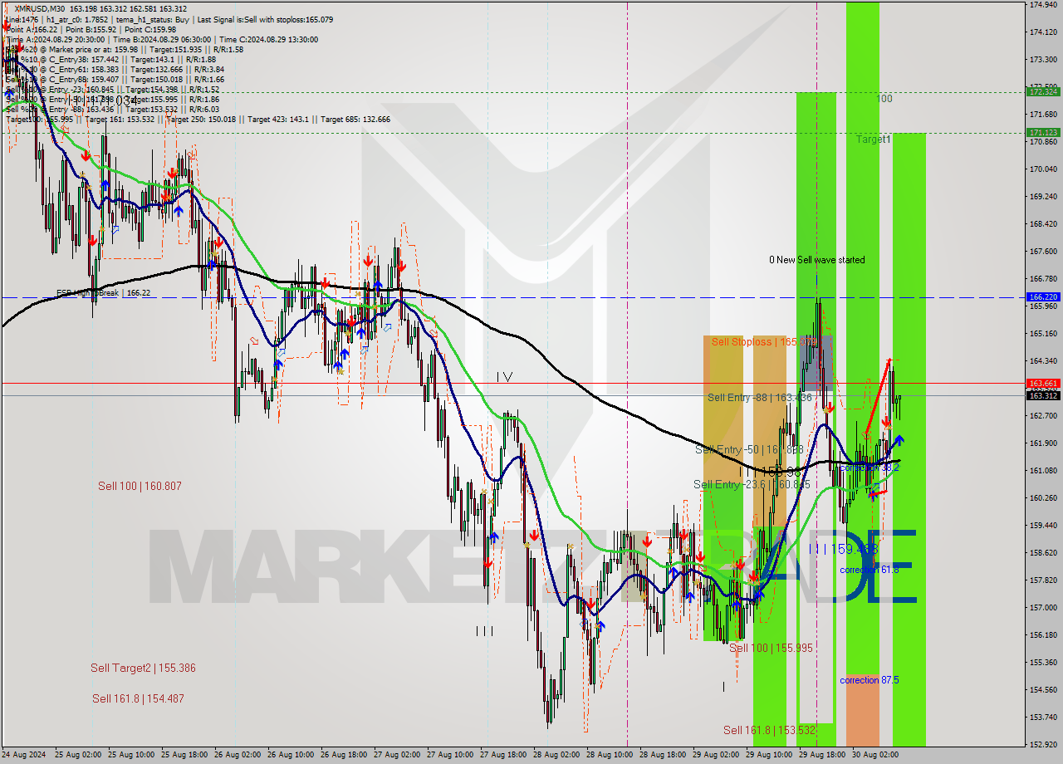The image size is (1063, 764).
Task: Select the 157.000 price axis label
Action: [x=1043, y=607]
